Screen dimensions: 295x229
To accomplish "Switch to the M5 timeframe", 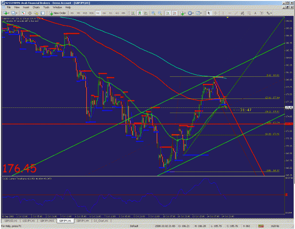I will click(78, 13).
